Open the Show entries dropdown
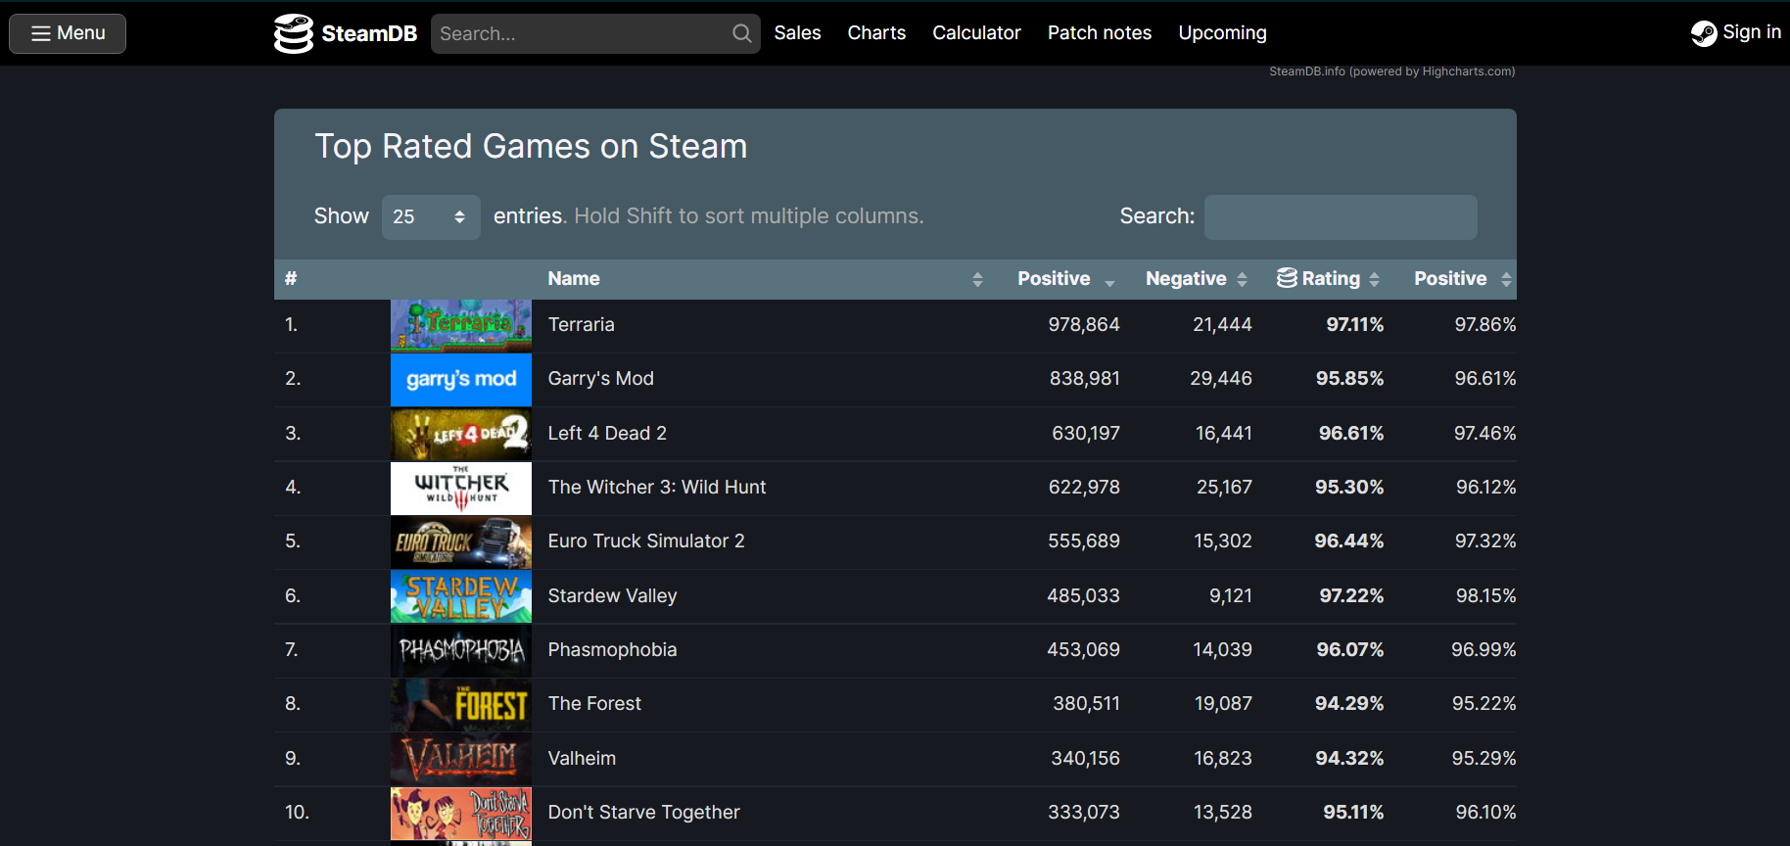Screen dimensions: 1790x846 tap(431, 216)
